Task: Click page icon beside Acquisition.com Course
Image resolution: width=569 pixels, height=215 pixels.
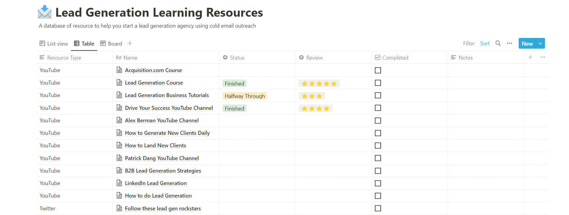Action: click(x=119, y=70)
